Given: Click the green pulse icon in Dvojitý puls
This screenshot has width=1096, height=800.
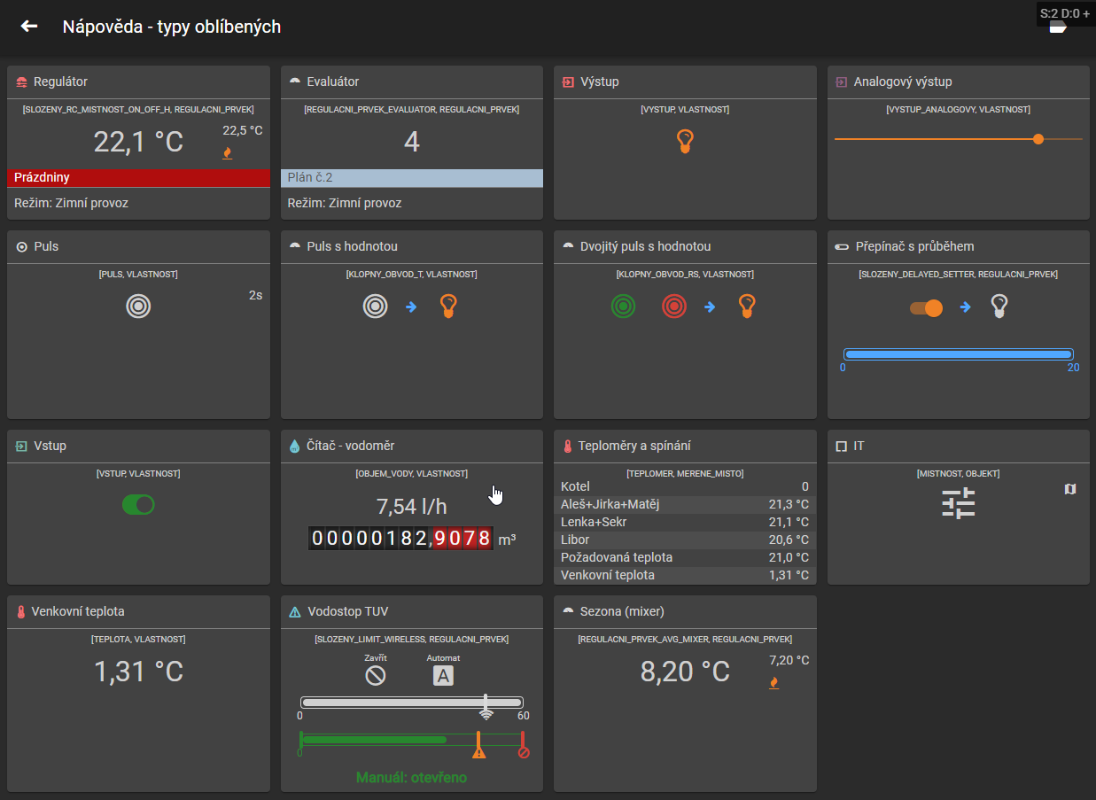Looking at the screenshot, I should 624,307.
